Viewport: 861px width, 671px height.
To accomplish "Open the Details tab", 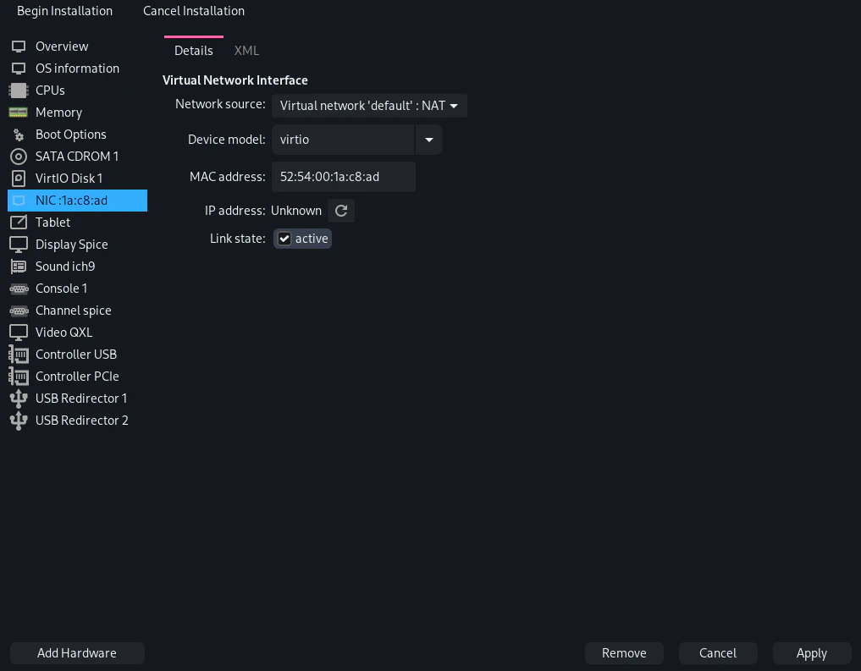I will click(194, 51).
